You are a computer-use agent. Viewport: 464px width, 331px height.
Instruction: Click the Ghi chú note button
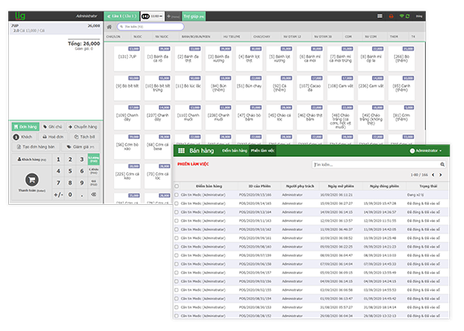(x=53, y=127)
